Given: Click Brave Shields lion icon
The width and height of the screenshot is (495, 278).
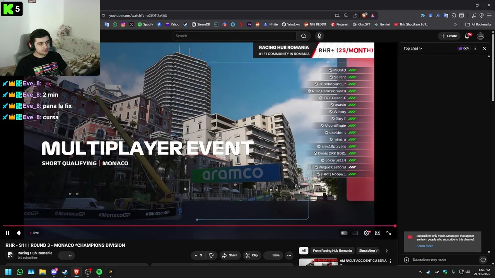Looking at the screenshot, I should point(364,15).
